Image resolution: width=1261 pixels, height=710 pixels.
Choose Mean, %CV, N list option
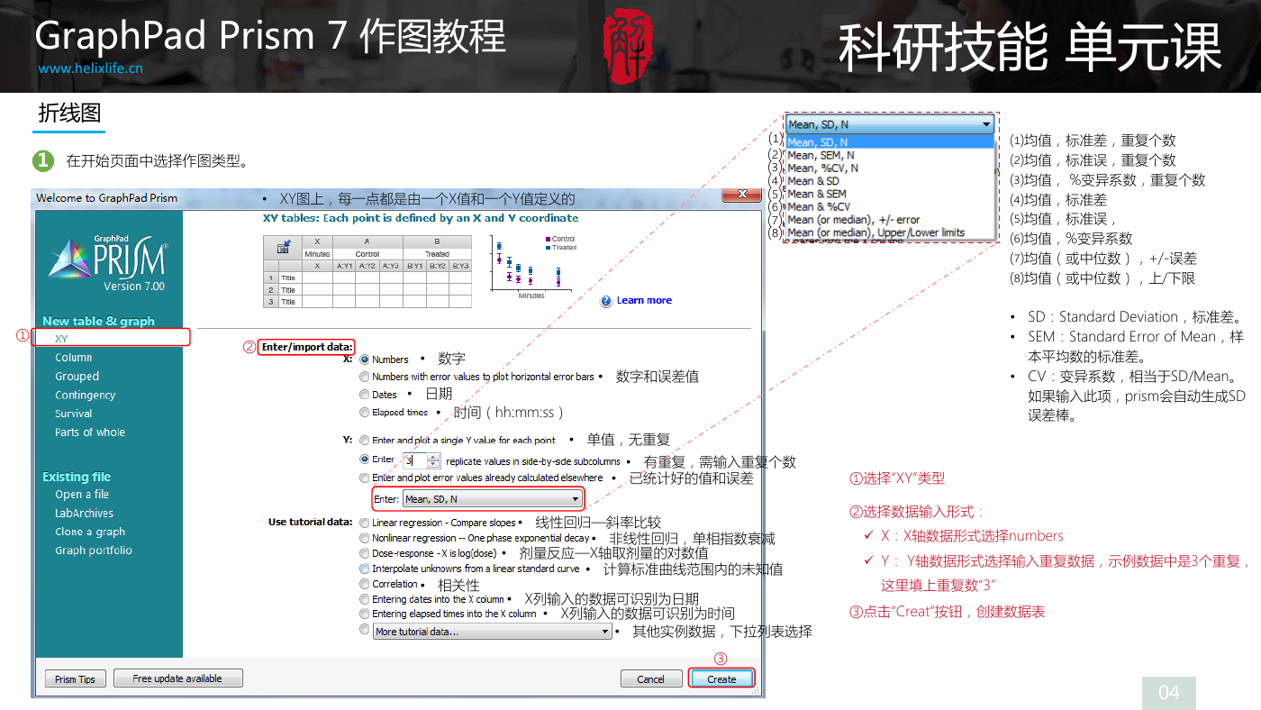[x=890, y=168]
